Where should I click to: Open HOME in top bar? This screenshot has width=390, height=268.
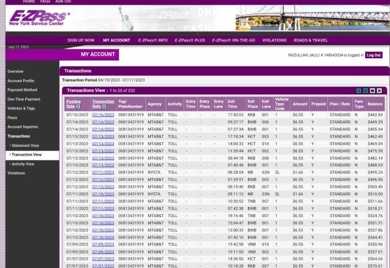29,2
